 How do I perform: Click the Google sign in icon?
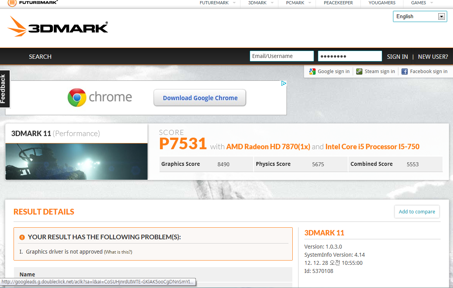pos(312,72)
